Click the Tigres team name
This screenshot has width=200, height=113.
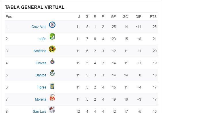(41, 87)
